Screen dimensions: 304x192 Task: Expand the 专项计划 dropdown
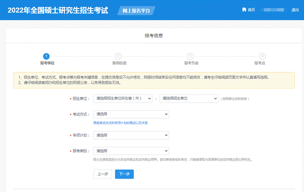pyautogui.click(x=131, y=135)
